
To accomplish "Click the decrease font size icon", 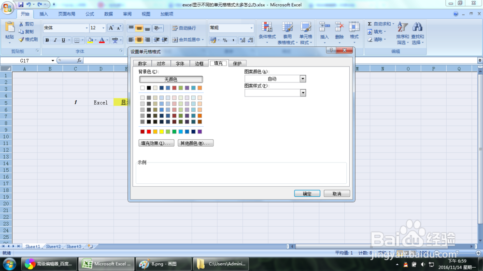I will click(x=119, y=28).
